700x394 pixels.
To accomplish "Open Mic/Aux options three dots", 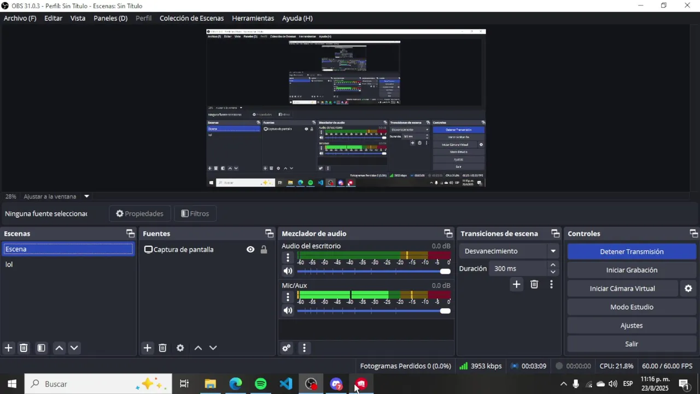I will (288, 297).
